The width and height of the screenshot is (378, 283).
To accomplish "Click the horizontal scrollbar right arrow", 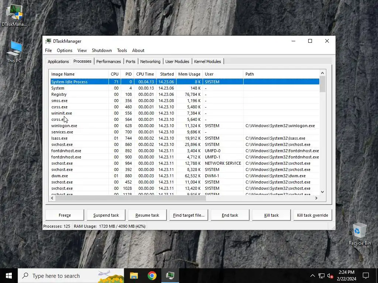I will tap(316, 198).
